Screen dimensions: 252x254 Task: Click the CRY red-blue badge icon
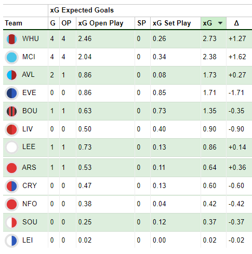pos(11,186)
